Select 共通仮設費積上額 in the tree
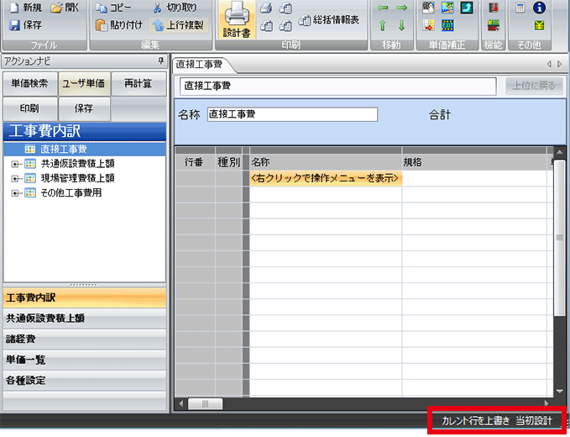This screenshot has height=437, width=570. [x=77, y=164]
